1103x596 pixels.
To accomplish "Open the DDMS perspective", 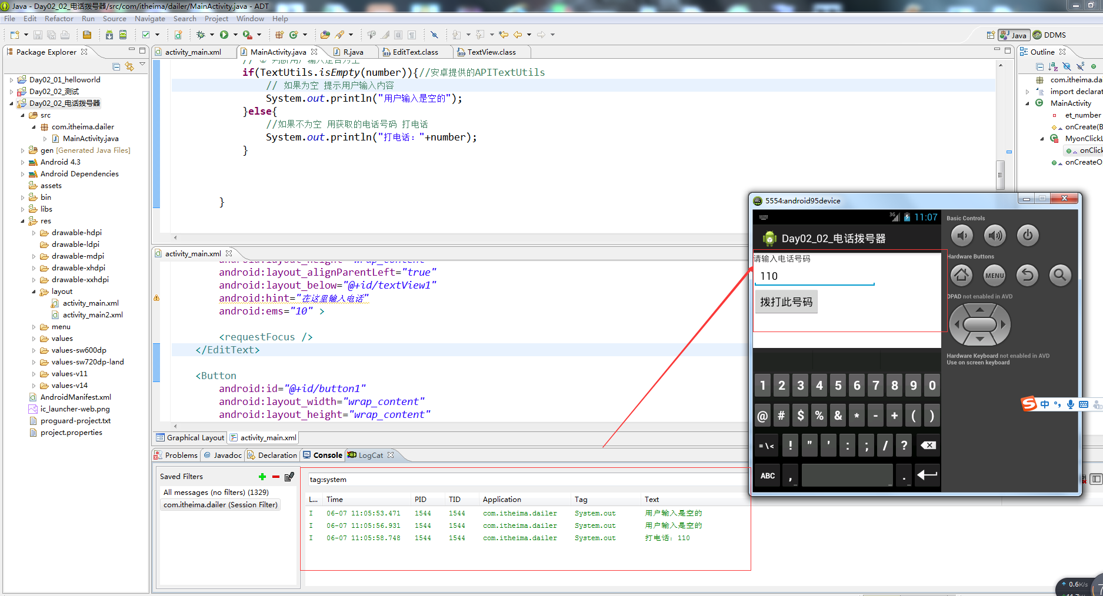I will [x=1049, y=35].
